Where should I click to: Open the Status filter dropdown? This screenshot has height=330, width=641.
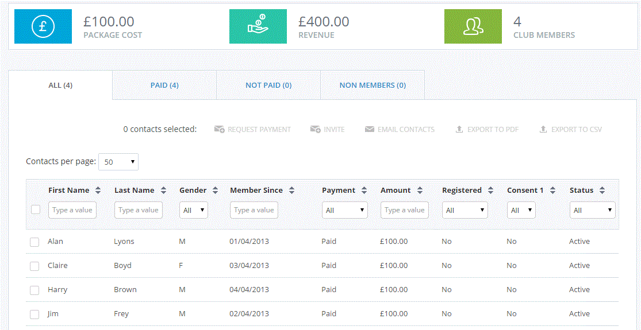click(x=592, y=211)
